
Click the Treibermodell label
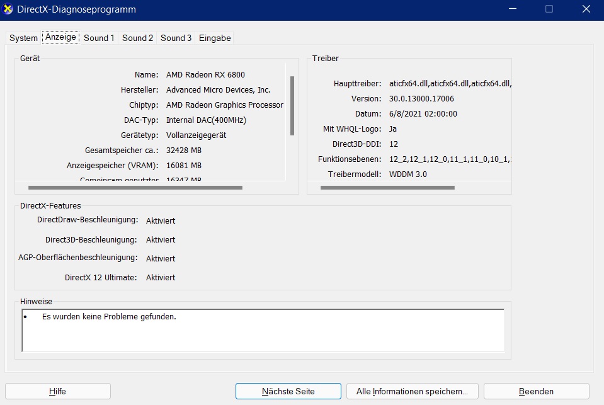click(355, 174)
